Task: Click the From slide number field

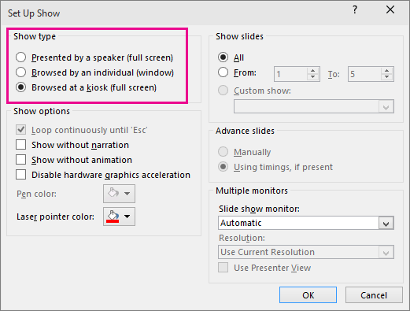Action: [290, 74]
